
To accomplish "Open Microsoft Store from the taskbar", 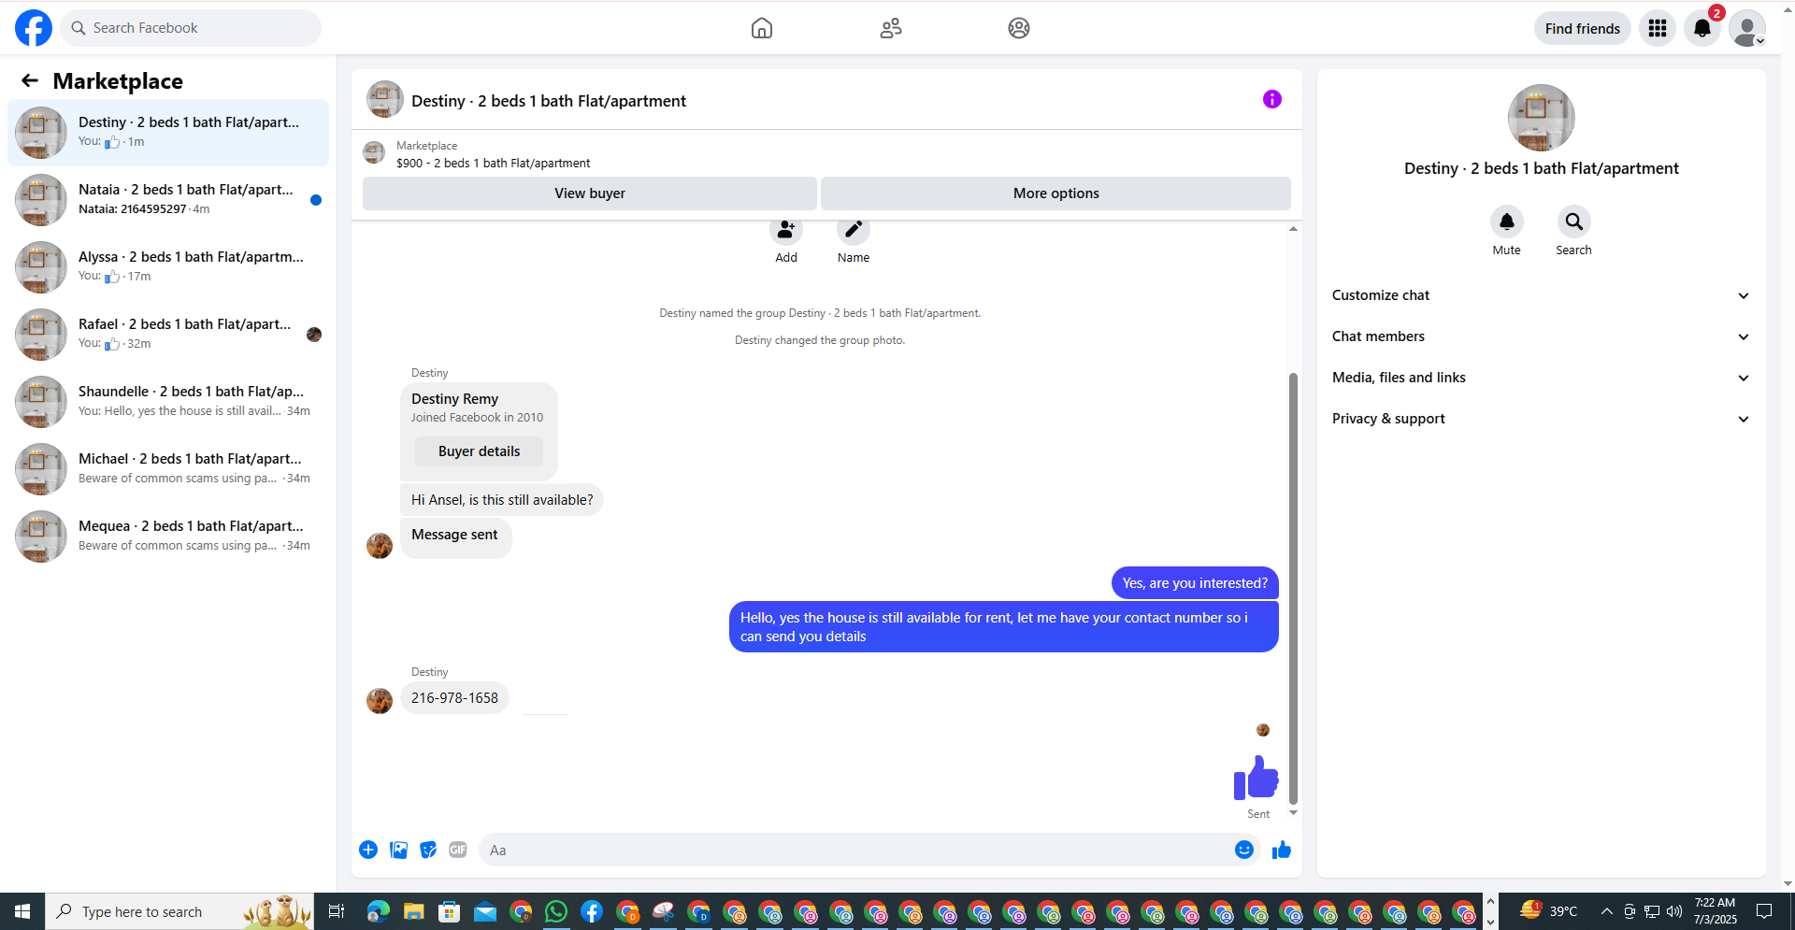I will tap(450, 911).
